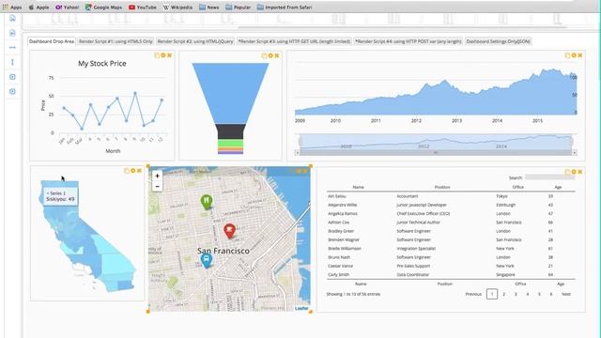Open Render Script #2 using HTML/jQuery tab
601x338 pixels.
tap(195, 41)
